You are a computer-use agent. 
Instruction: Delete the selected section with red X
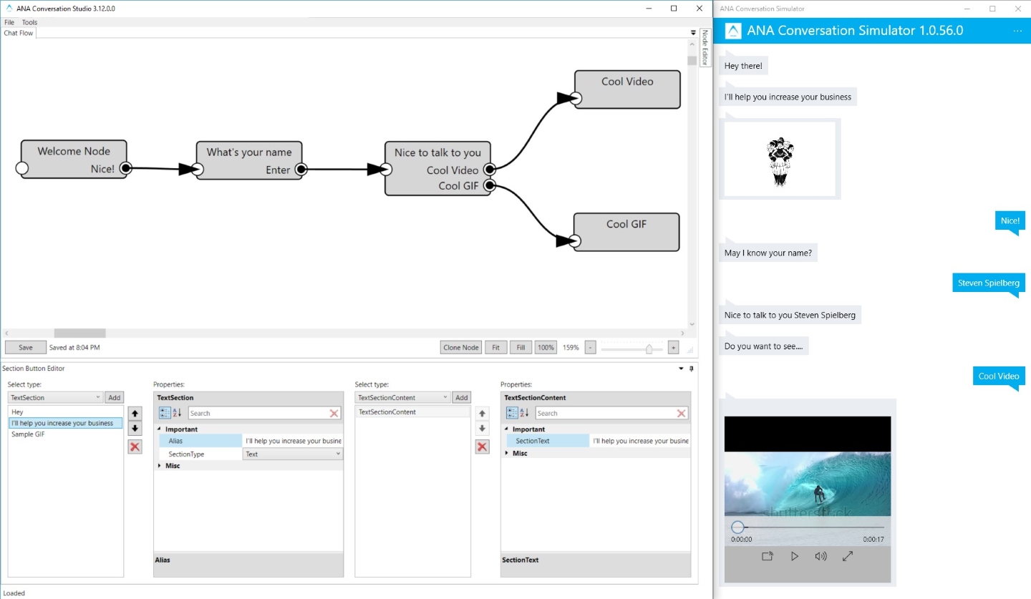(x=135, y=447)
